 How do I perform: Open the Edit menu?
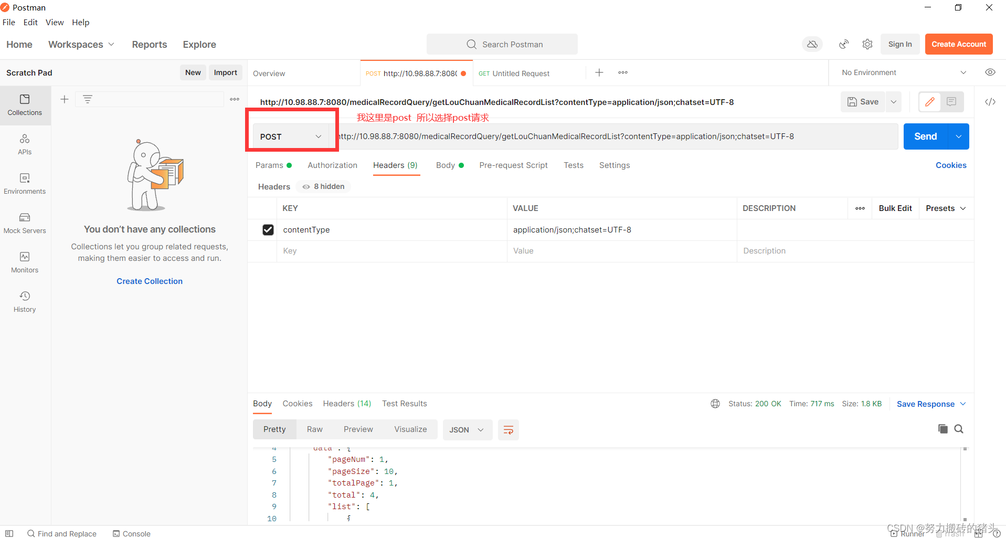pyautogui.click(x=30, y=22)
